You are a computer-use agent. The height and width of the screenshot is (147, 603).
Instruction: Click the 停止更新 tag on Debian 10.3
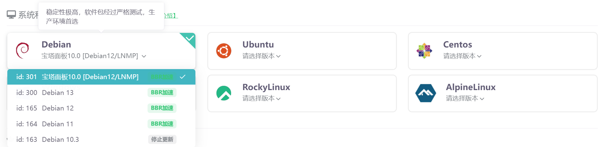(162, 139)
